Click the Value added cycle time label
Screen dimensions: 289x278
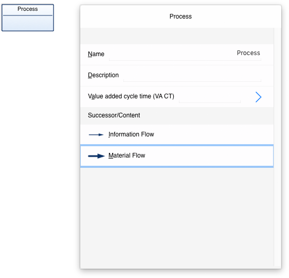click(131, 96)
